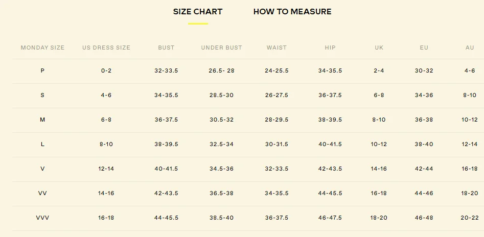Select the EU column header

coord(424,48)
